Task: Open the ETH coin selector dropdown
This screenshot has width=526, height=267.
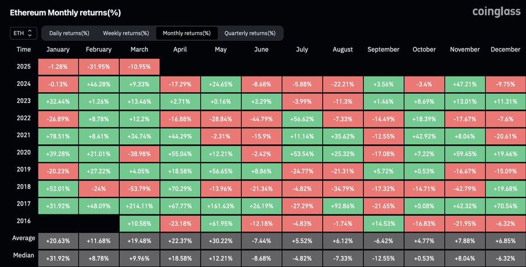Action: 24,33
